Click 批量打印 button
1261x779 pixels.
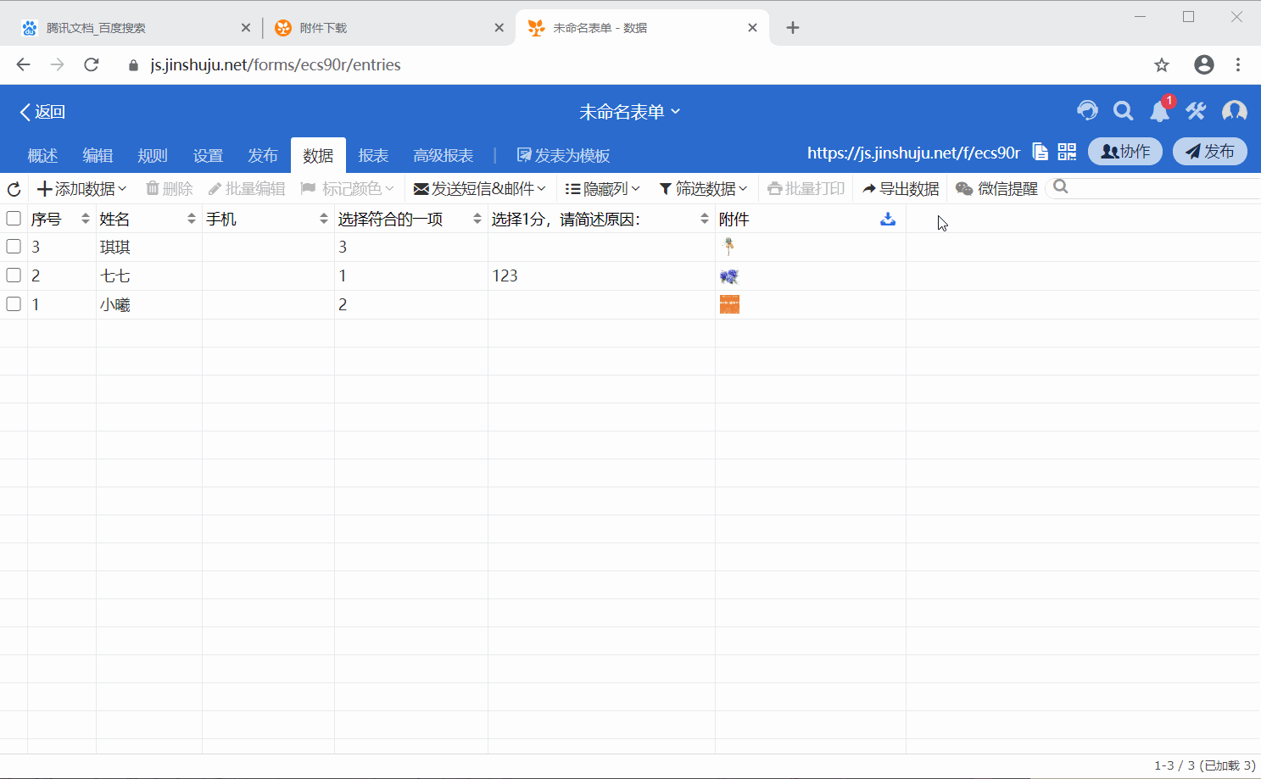point(806,189)
